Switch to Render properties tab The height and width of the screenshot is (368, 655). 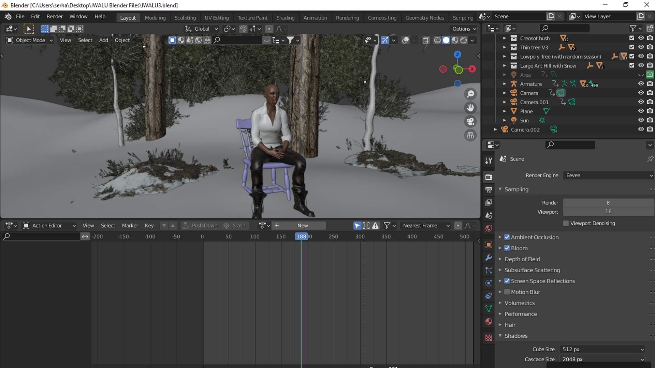pyautogui.click(x=489, y=177)
